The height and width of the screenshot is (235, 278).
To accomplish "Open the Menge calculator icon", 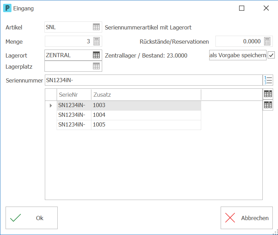I will tap(97, 41).
